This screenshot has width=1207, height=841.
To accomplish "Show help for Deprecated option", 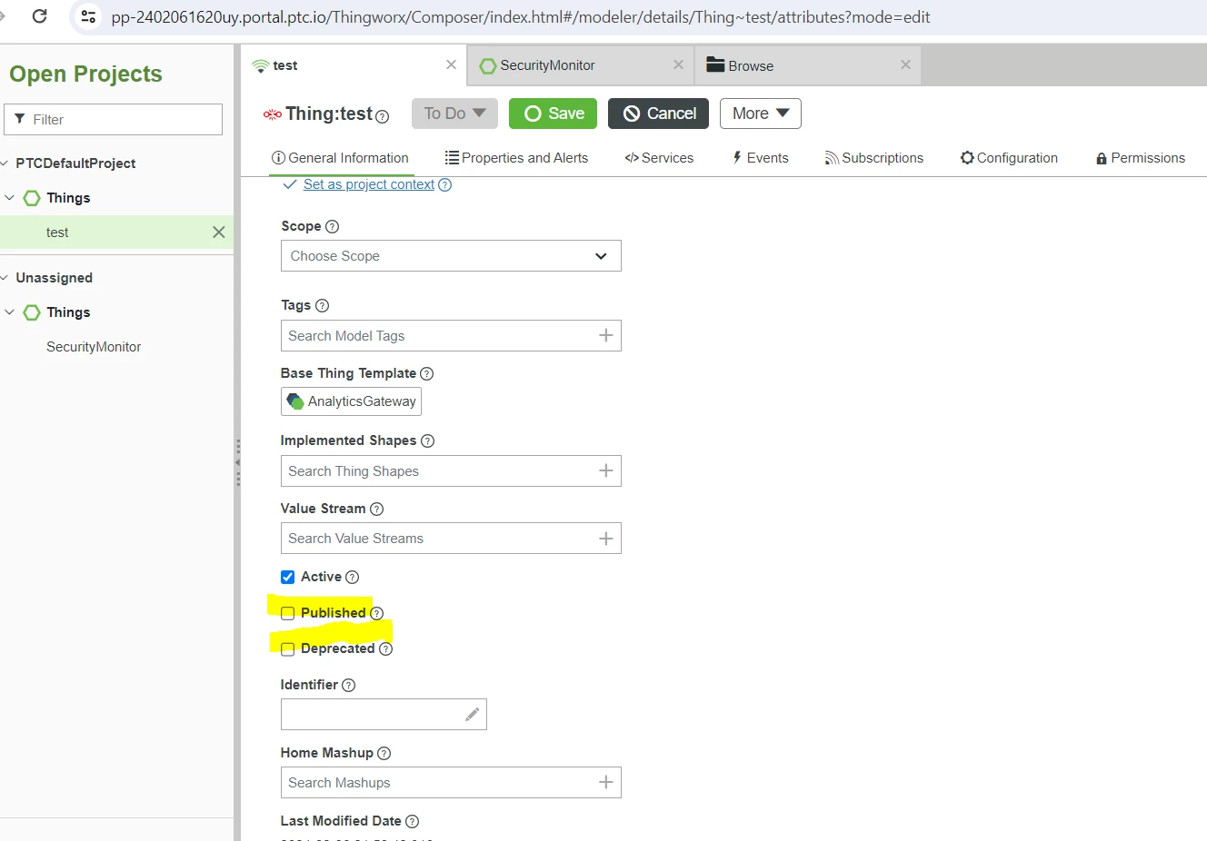I will coord(386,648).
